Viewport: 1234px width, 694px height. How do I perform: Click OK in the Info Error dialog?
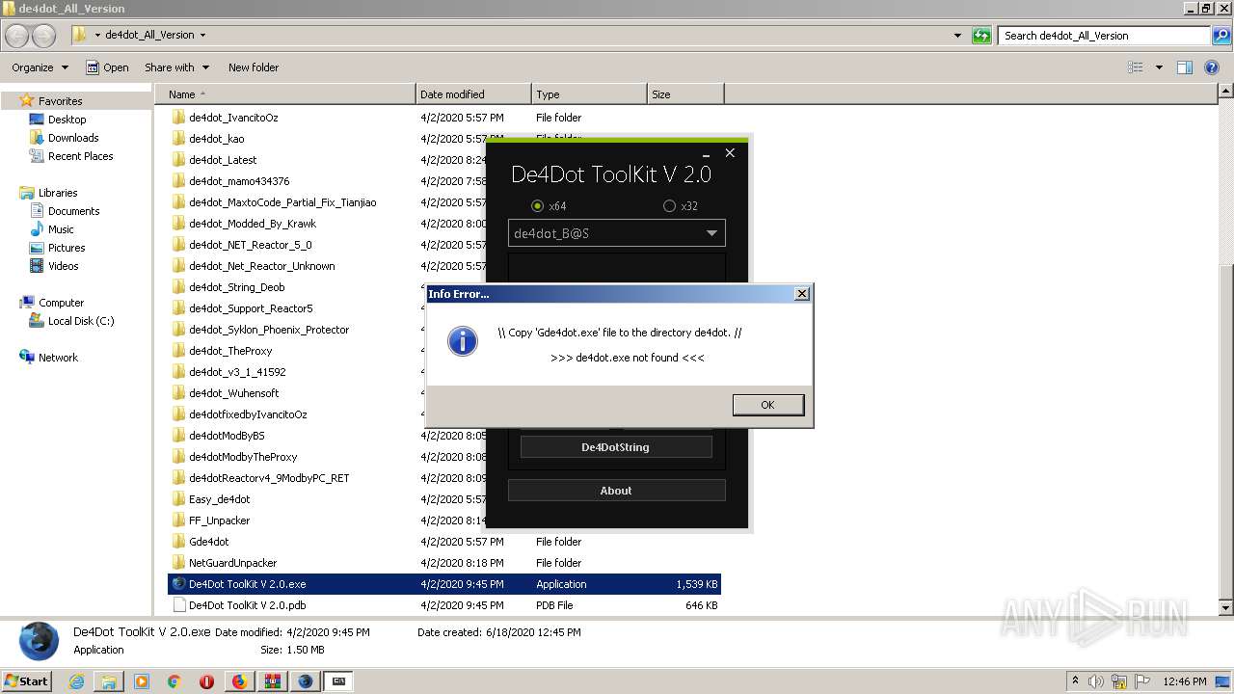[767, 405]
